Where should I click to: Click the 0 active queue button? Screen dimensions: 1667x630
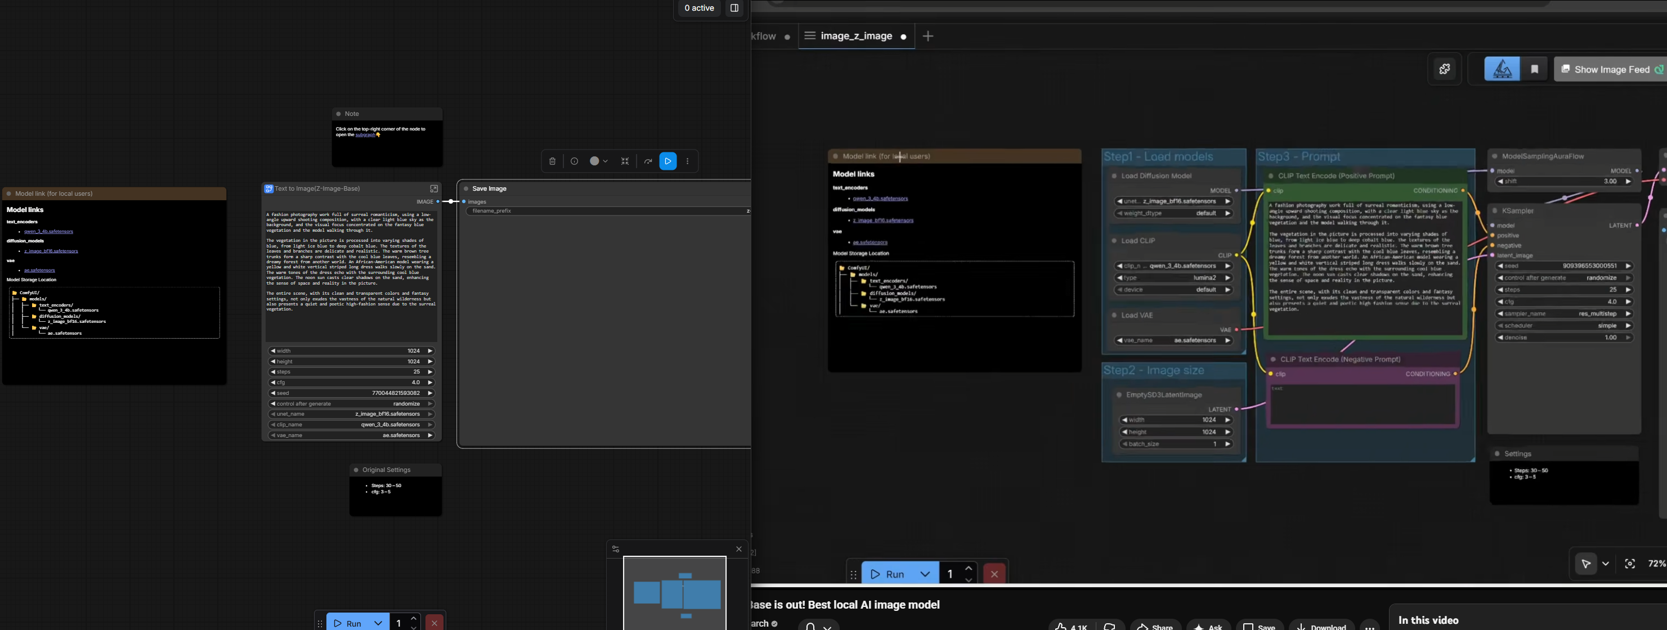(699, 8)
